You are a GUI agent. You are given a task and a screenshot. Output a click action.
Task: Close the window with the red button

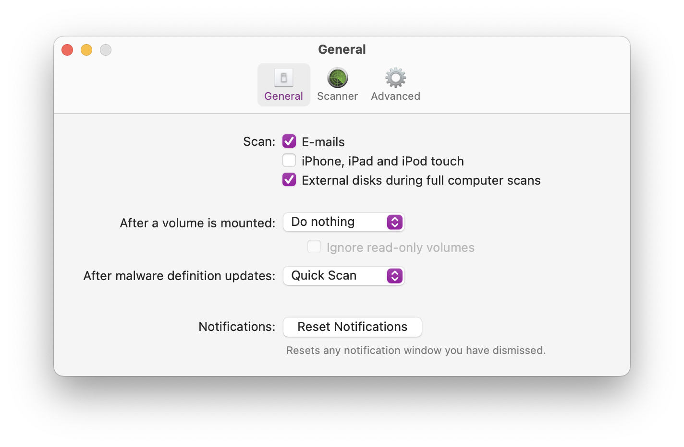tap(67, 50)
